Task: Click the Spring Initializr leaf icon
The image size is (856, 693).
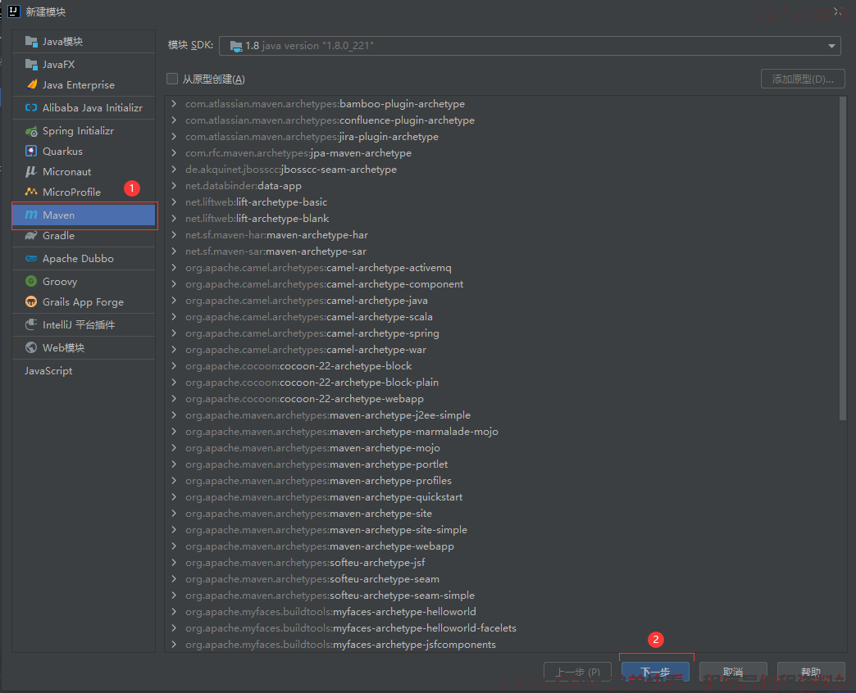Action: tap(31, 131)
